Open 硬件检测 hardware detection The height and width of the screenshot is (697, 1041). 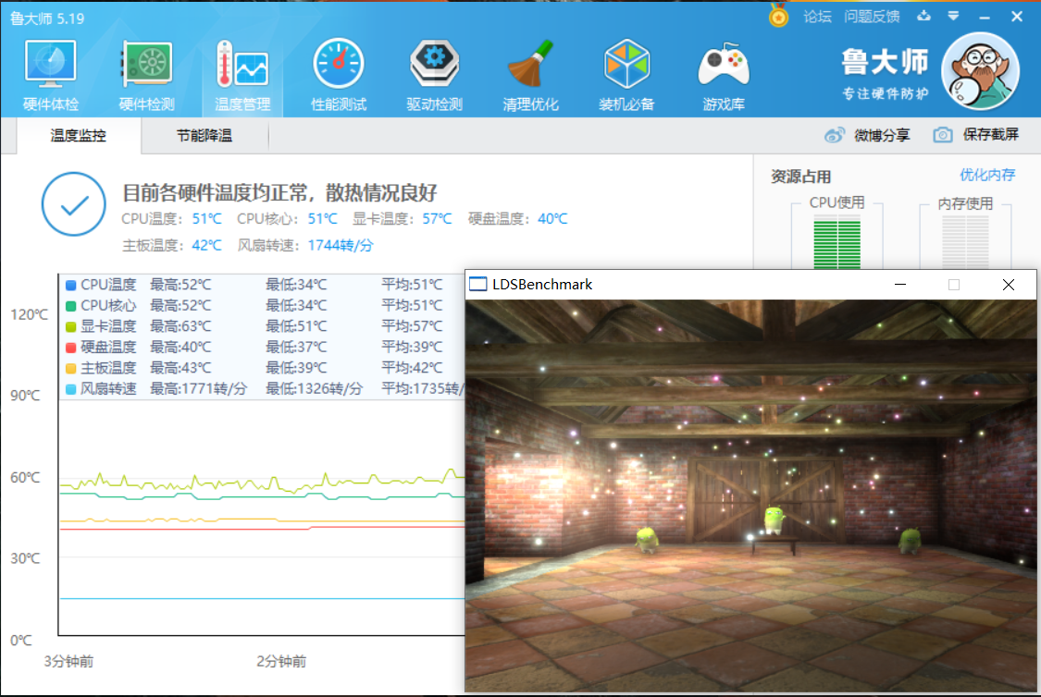(147, 75)
